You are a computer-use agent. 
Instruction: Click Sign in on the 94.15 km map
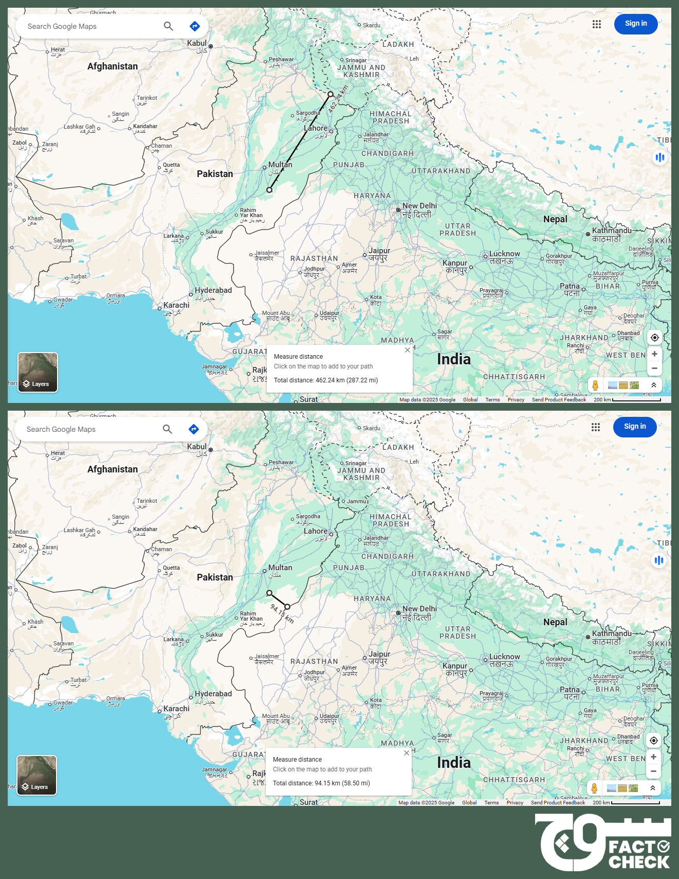tap(635, 427)
